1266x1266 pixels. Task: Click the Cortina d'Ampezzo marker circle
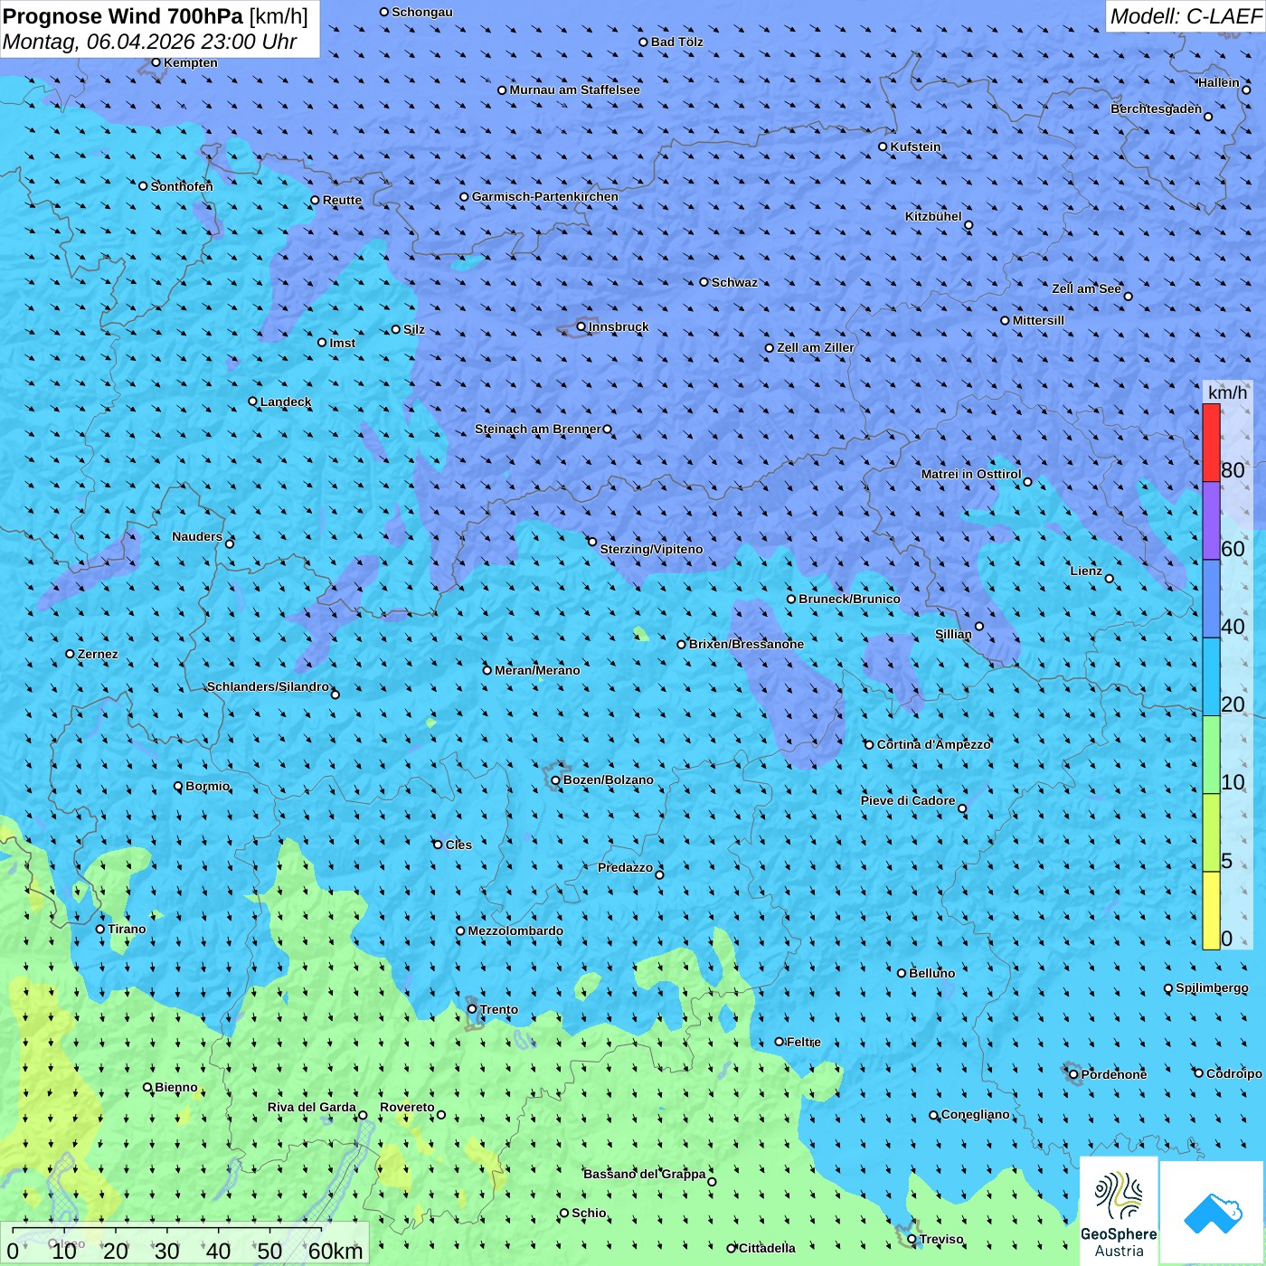869,744
